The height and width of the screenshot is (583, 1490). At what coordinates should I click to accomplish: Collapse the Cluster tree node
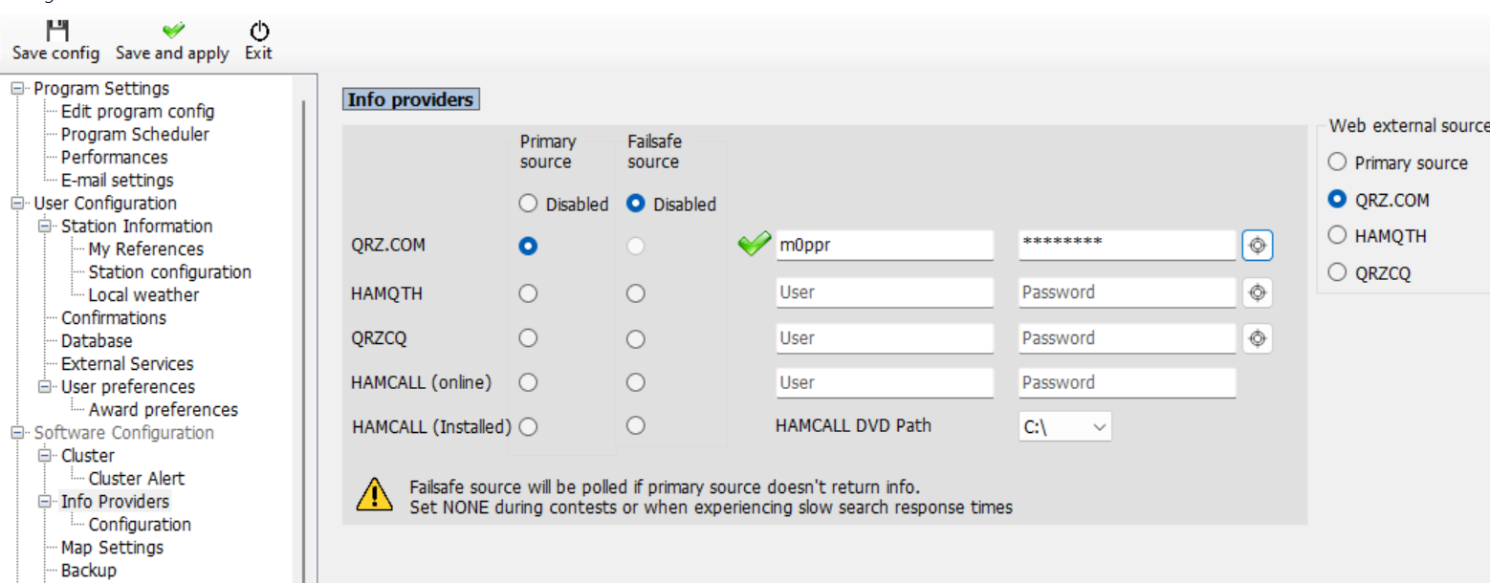[x=44, y=456]
